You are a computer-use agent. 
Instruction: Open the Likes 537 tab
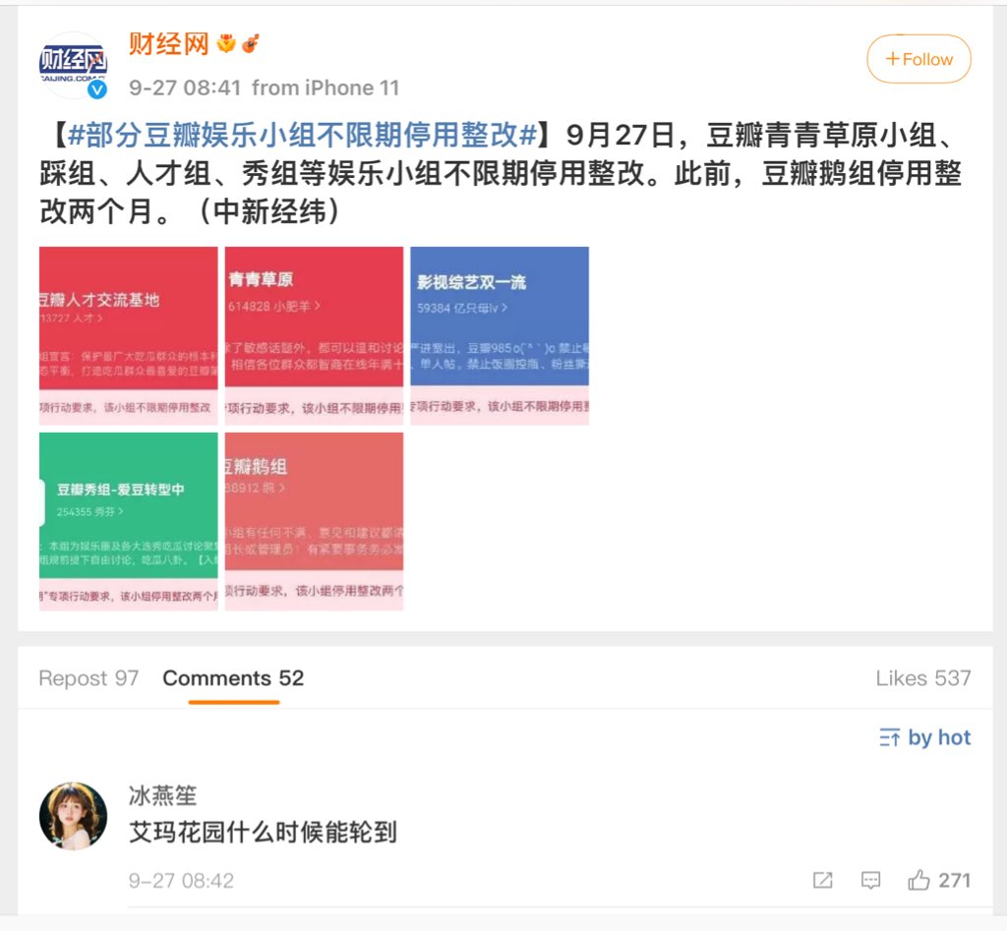(922, 678)
